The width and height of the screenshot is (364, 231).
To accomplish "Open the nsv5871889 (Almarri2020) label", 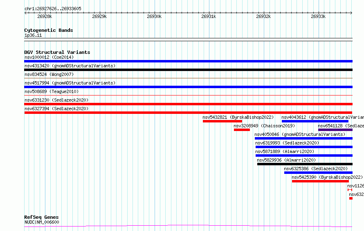I will [285, 151].
